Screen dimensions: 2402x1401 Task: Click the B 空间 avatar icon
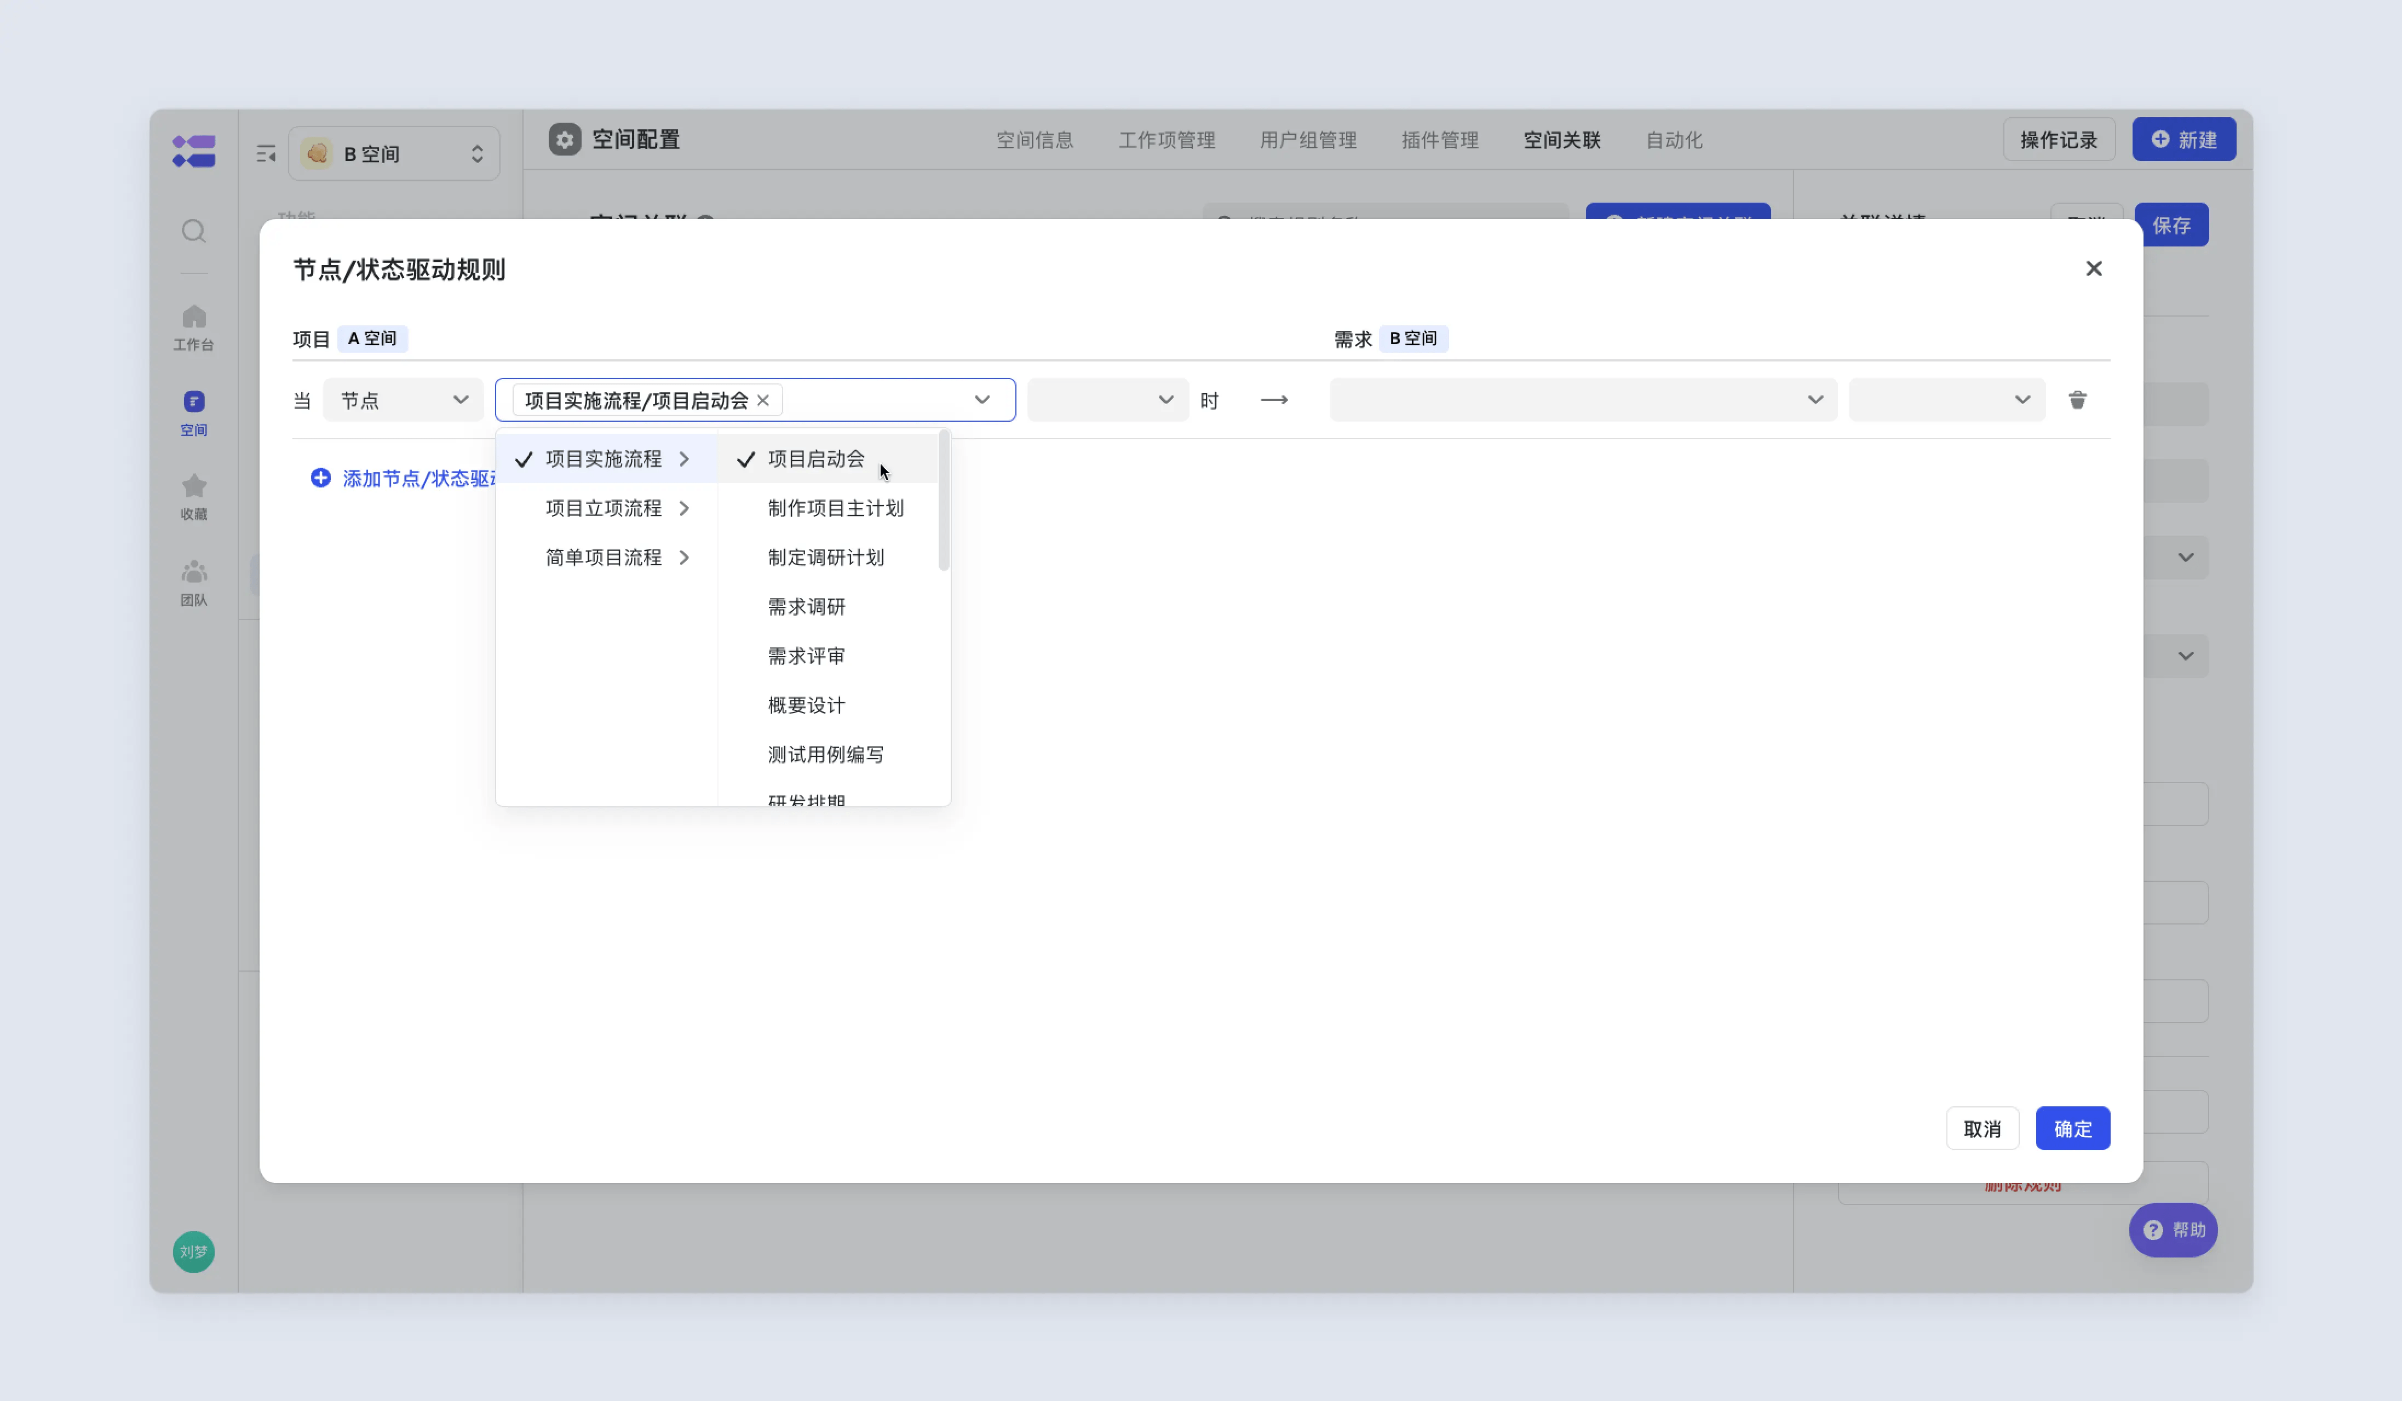tap(318, 153)
